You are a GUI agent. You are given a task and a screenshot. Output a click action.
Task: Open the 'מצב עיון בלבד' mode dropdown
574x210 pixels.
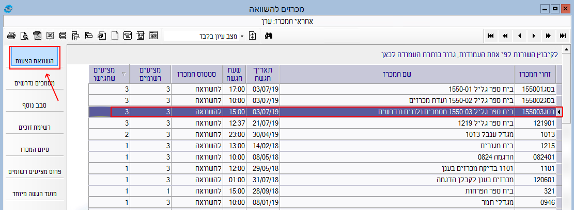point(242,36)
